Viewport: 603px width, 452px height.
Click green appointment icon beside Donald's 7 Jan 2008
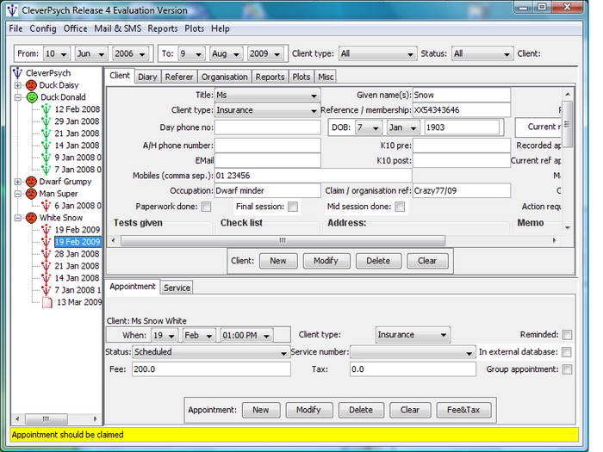coord(47,170)
